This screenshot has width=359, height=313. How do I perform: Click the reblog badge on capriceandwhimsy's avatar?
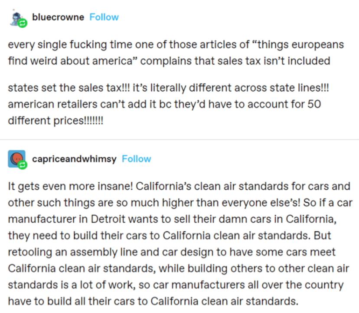click(x=23, y=165)
